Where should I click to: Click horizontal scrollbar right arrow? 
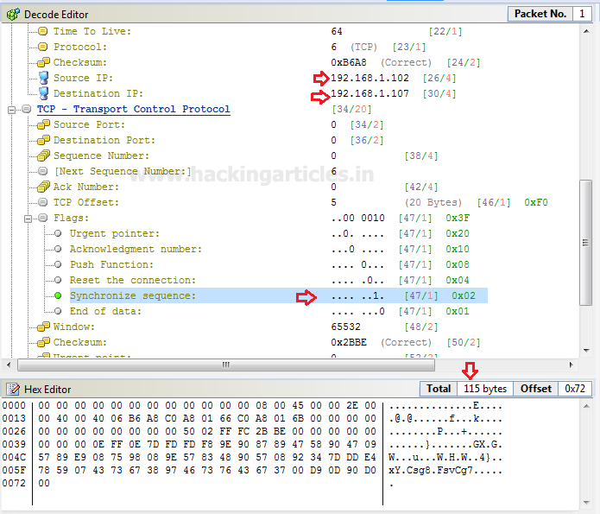[x=571, y=365]
